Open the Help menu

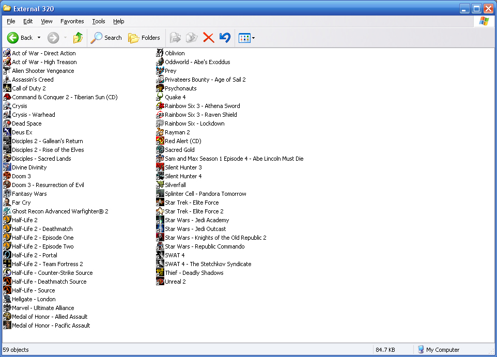pos(118,21)
